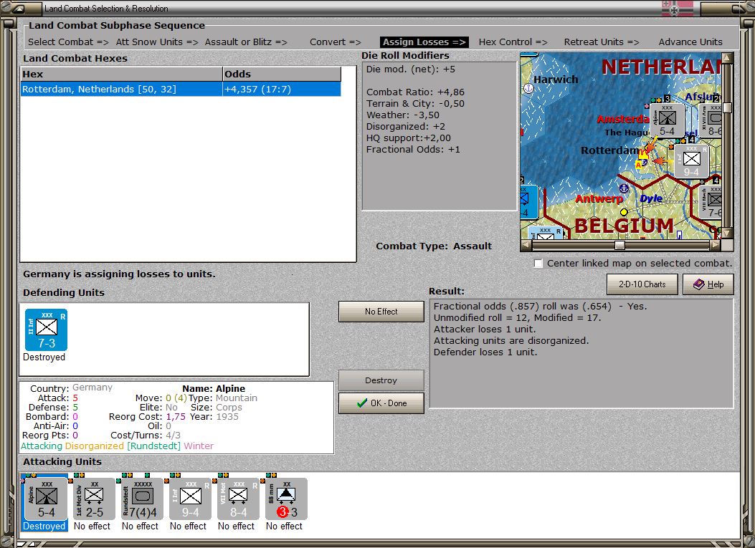Click the Name: Alpine unit detail
Viewport: 755px width, 548px height.
point(213,388)
